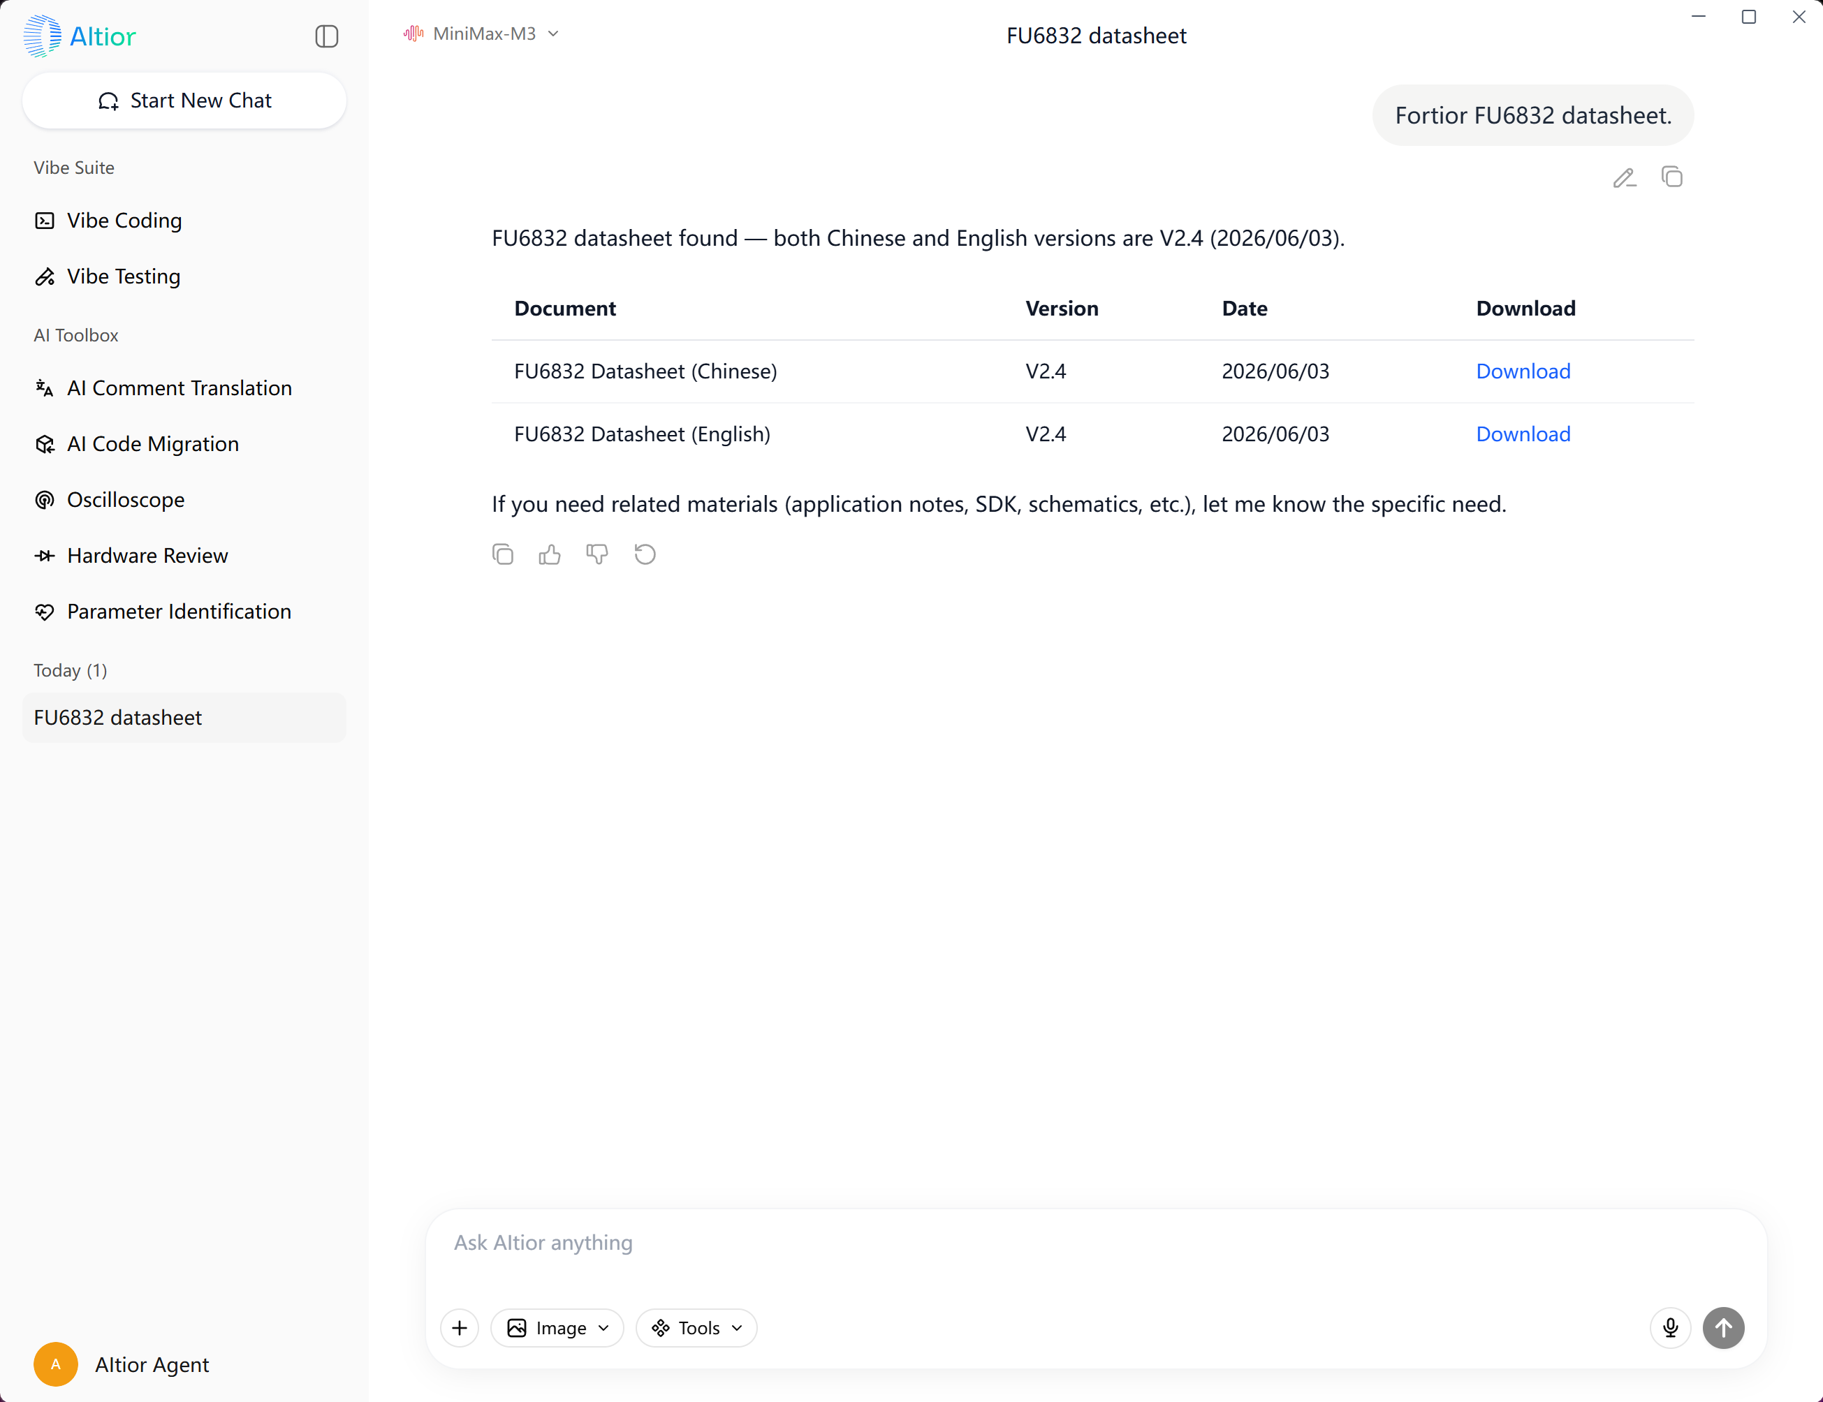
Task: Select the FU6832 Datasheet (Chinese) cell
Action: pos(645,371)
